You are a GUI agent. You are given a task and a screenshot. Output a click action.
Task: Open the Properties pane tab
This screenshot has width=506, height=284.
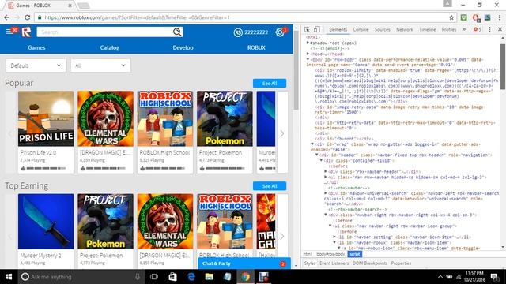(x=401, y=263)
